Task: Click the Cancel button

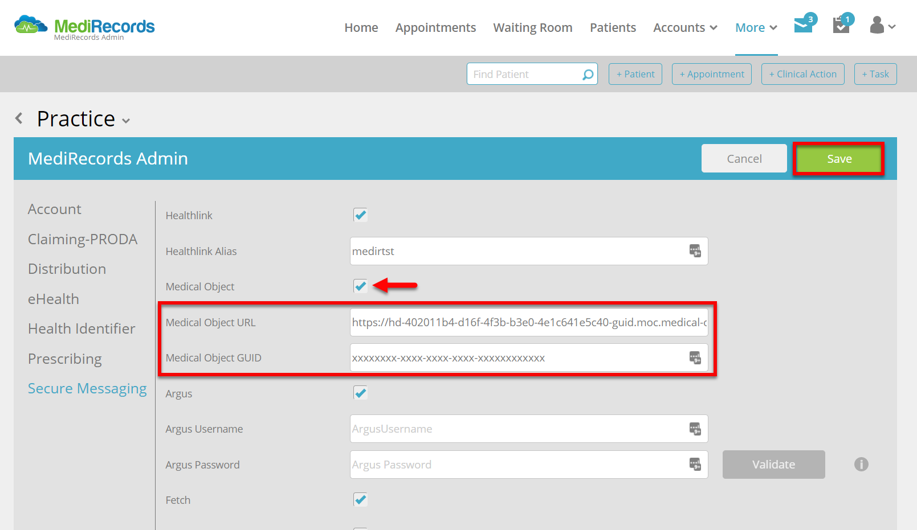Action: pyautogui.click(x=744, y=158)
